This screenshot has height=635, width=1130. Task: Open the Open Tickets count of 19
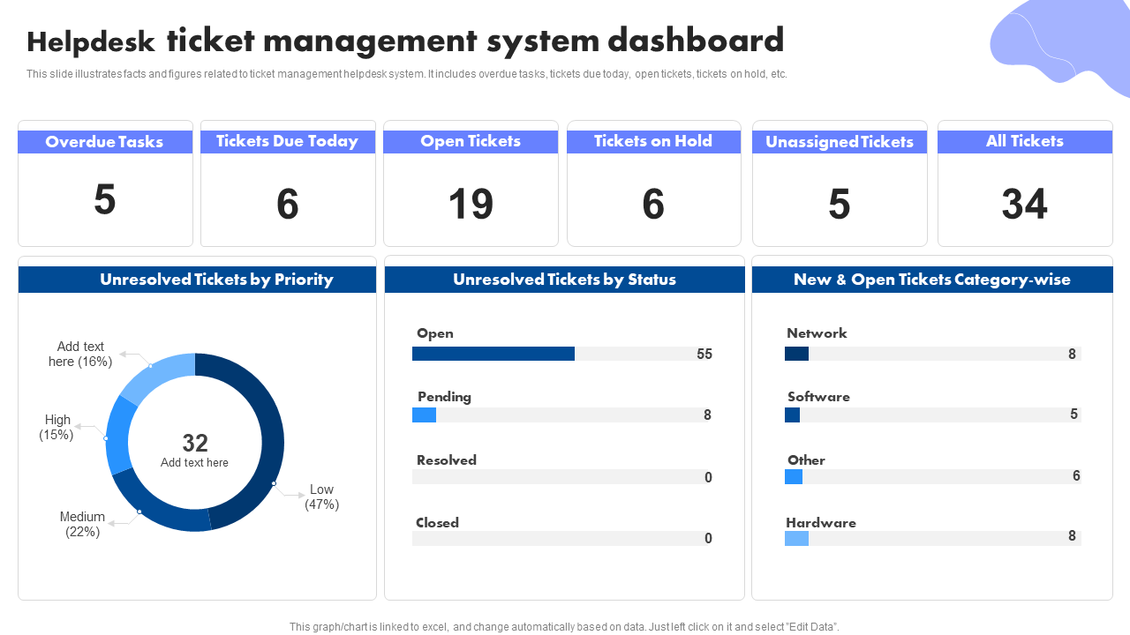click(471, 205)
